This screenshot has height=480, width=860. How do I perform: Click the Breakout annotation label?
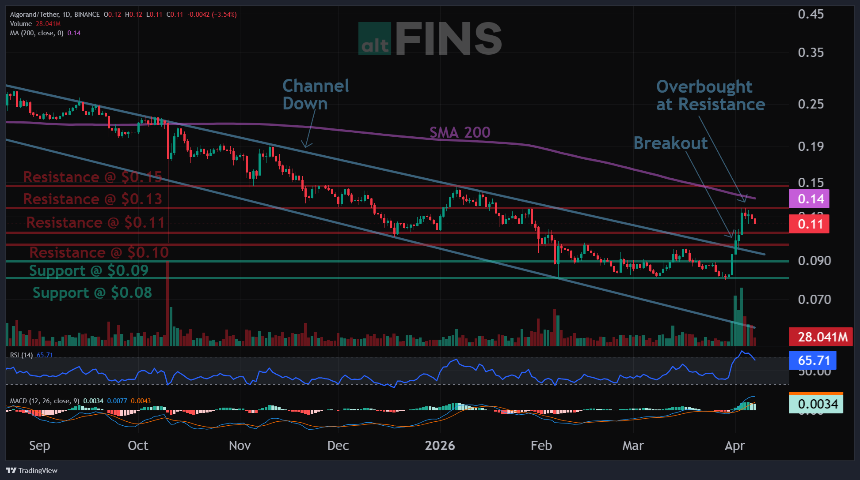[670, 143]
